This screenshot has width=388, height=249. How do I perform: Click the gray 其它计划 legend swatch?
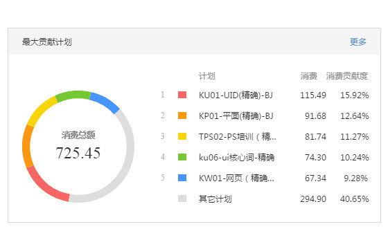[182, 199]
